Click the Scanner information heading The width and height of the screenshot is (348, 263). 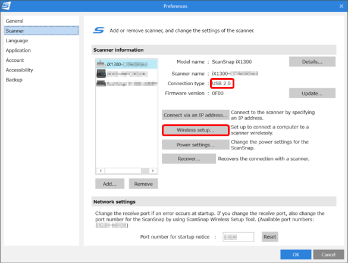(x=118, y=50)
